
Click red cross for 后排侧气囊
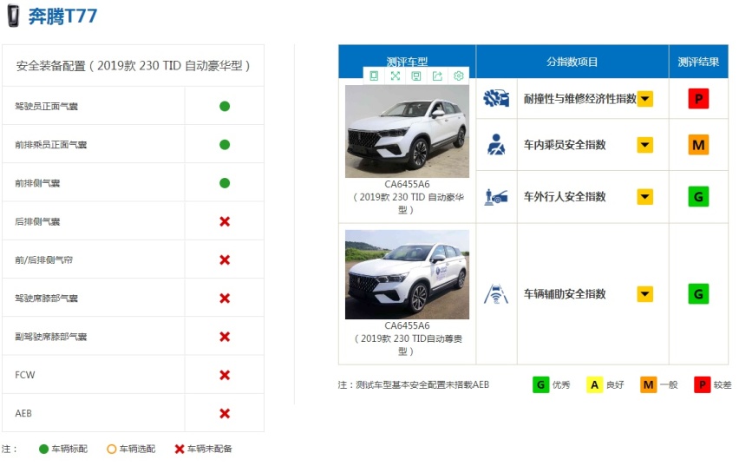(x=225, y=221)
